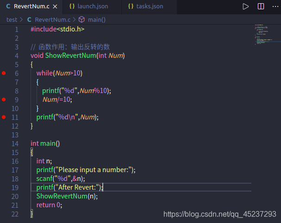The image size is (281, 223).
Task: Click the ShowRevertNum(n) call on line 20
Action: (67, 196)
